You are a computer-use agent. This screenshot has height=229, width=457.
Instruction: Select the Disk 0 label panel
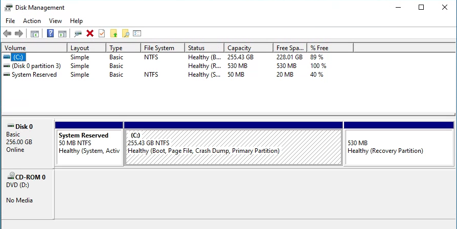click(x=28, y=142)
